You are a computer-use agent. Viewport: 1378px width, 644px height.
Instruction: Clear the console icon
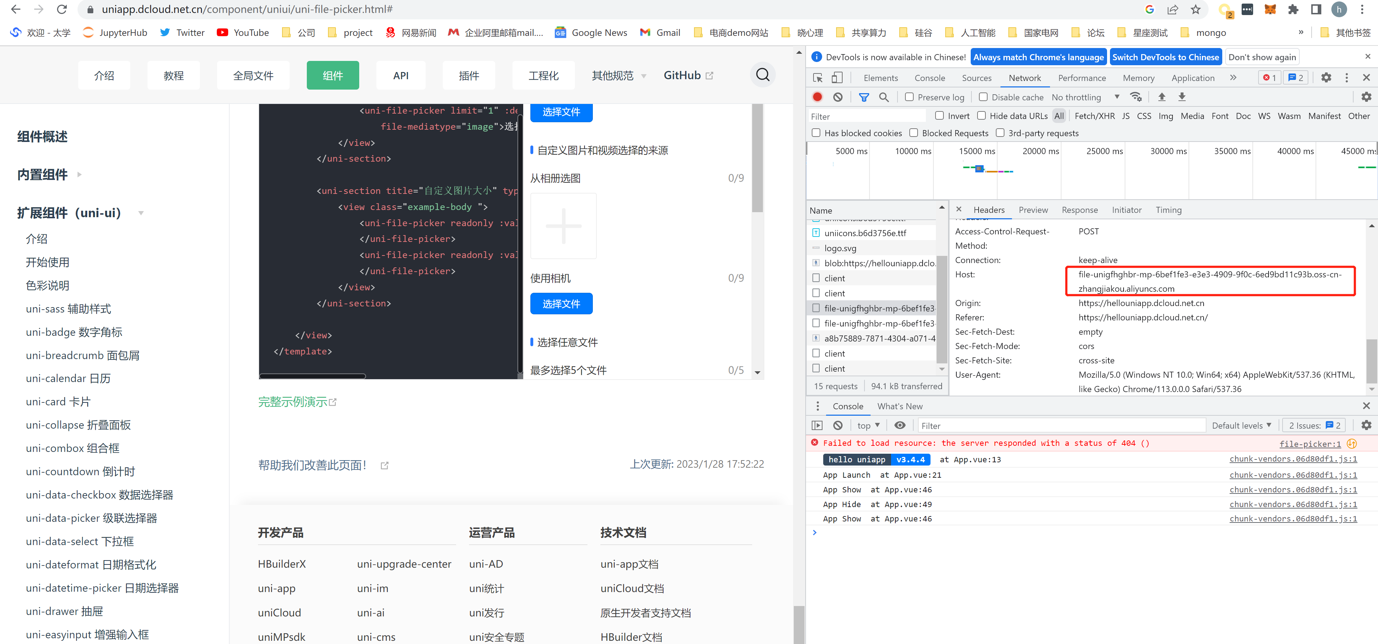(838, 425)
